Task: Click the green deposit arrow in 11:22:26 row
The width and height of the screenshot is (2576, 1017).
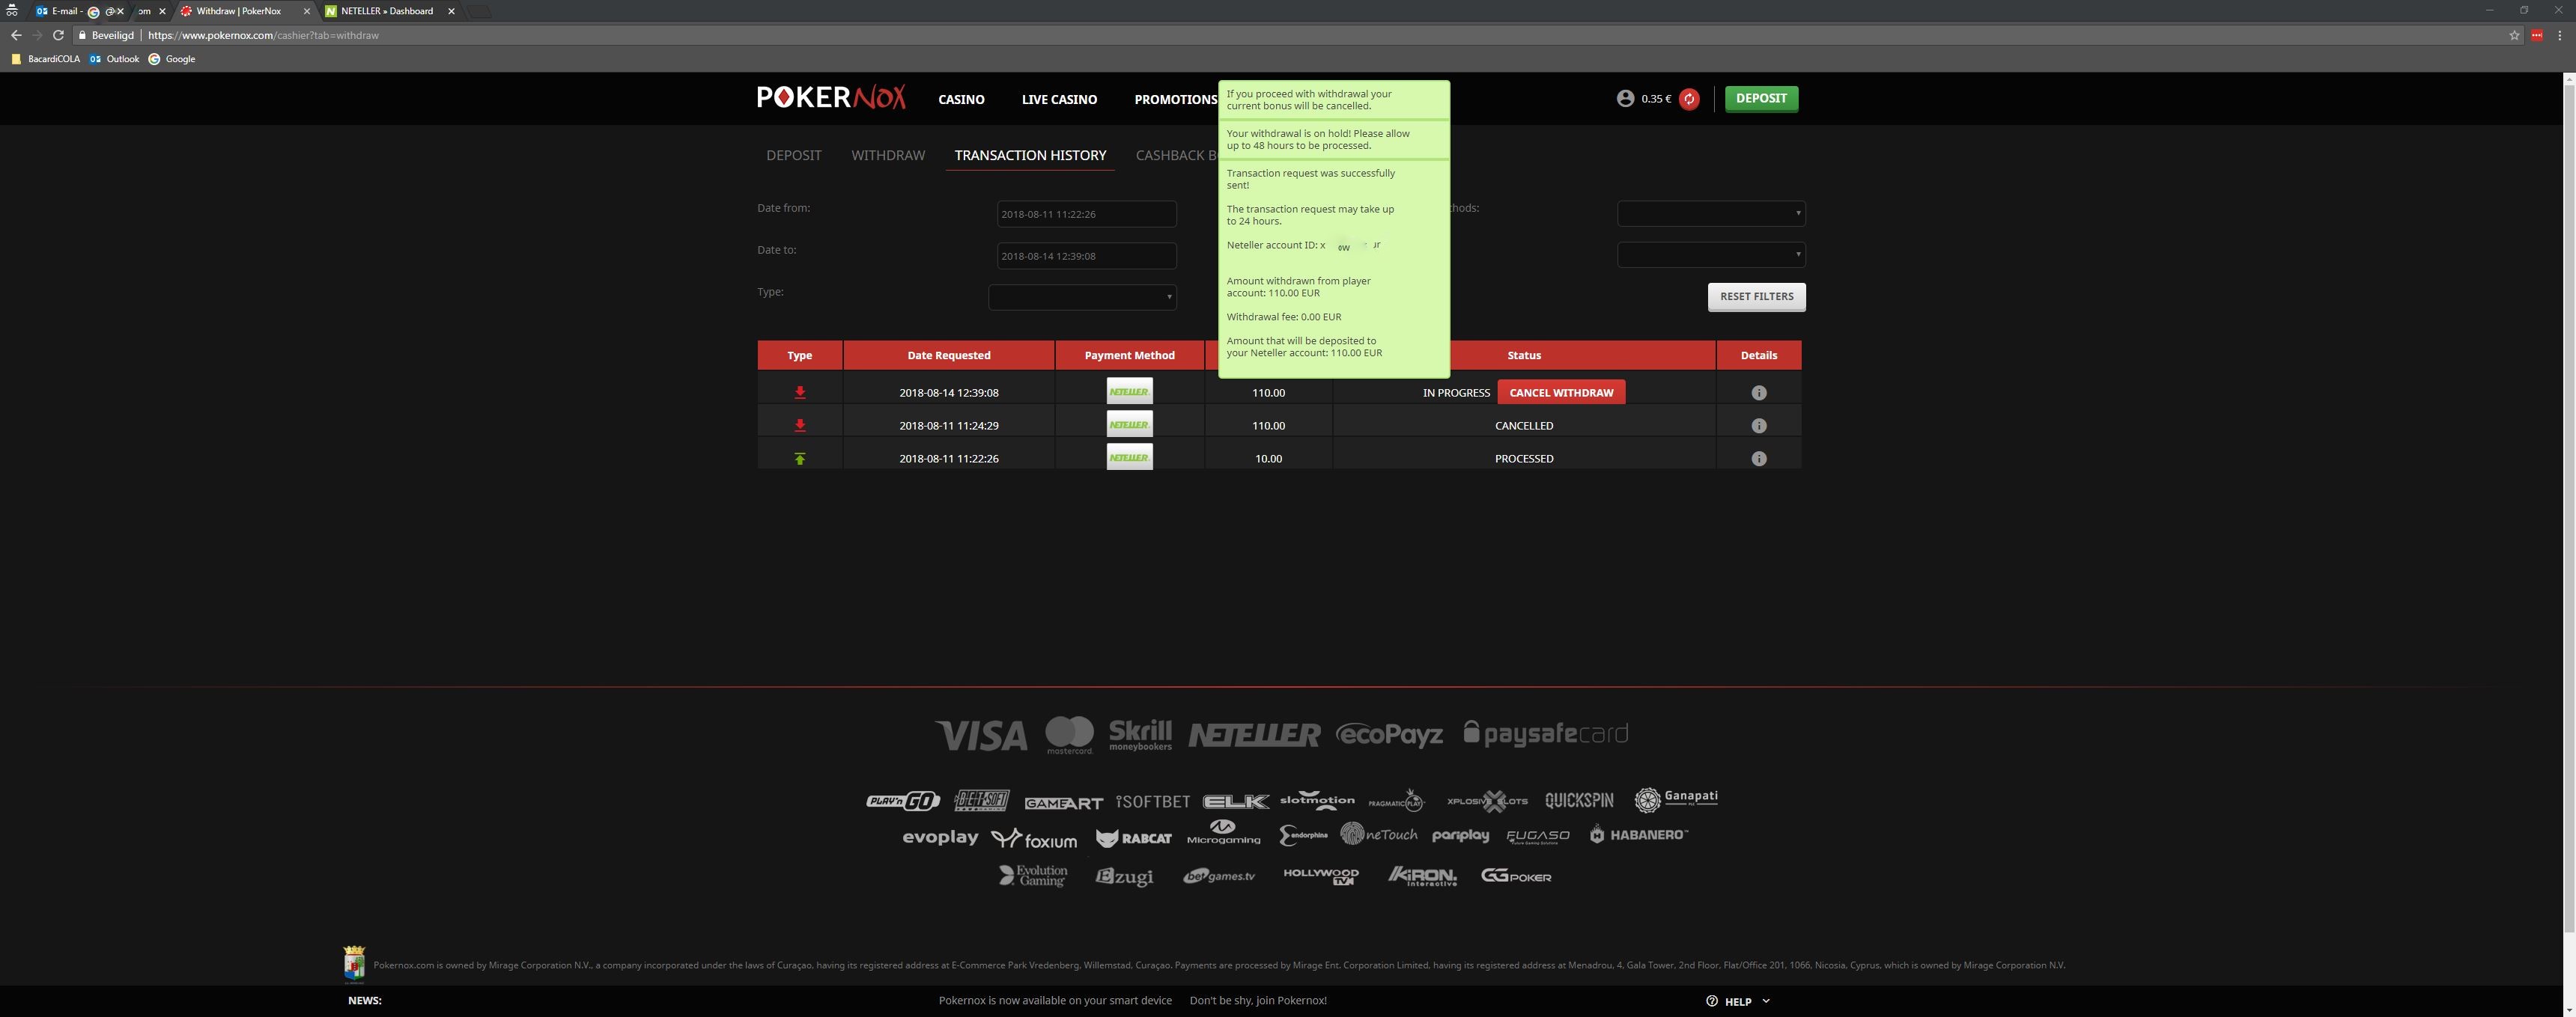Action: 800,459
